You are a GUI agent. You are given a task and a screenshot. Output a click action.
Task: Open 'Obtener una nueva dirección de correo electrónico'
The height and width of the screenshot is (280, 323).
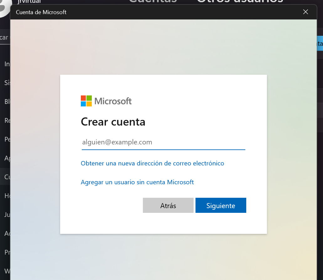click(152, 163)
